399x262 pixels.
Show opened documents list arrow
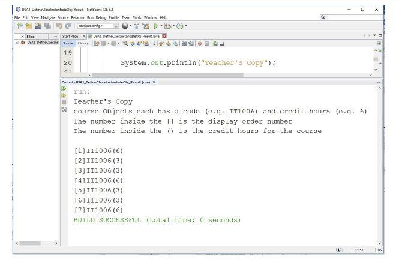tap(374, 35)
